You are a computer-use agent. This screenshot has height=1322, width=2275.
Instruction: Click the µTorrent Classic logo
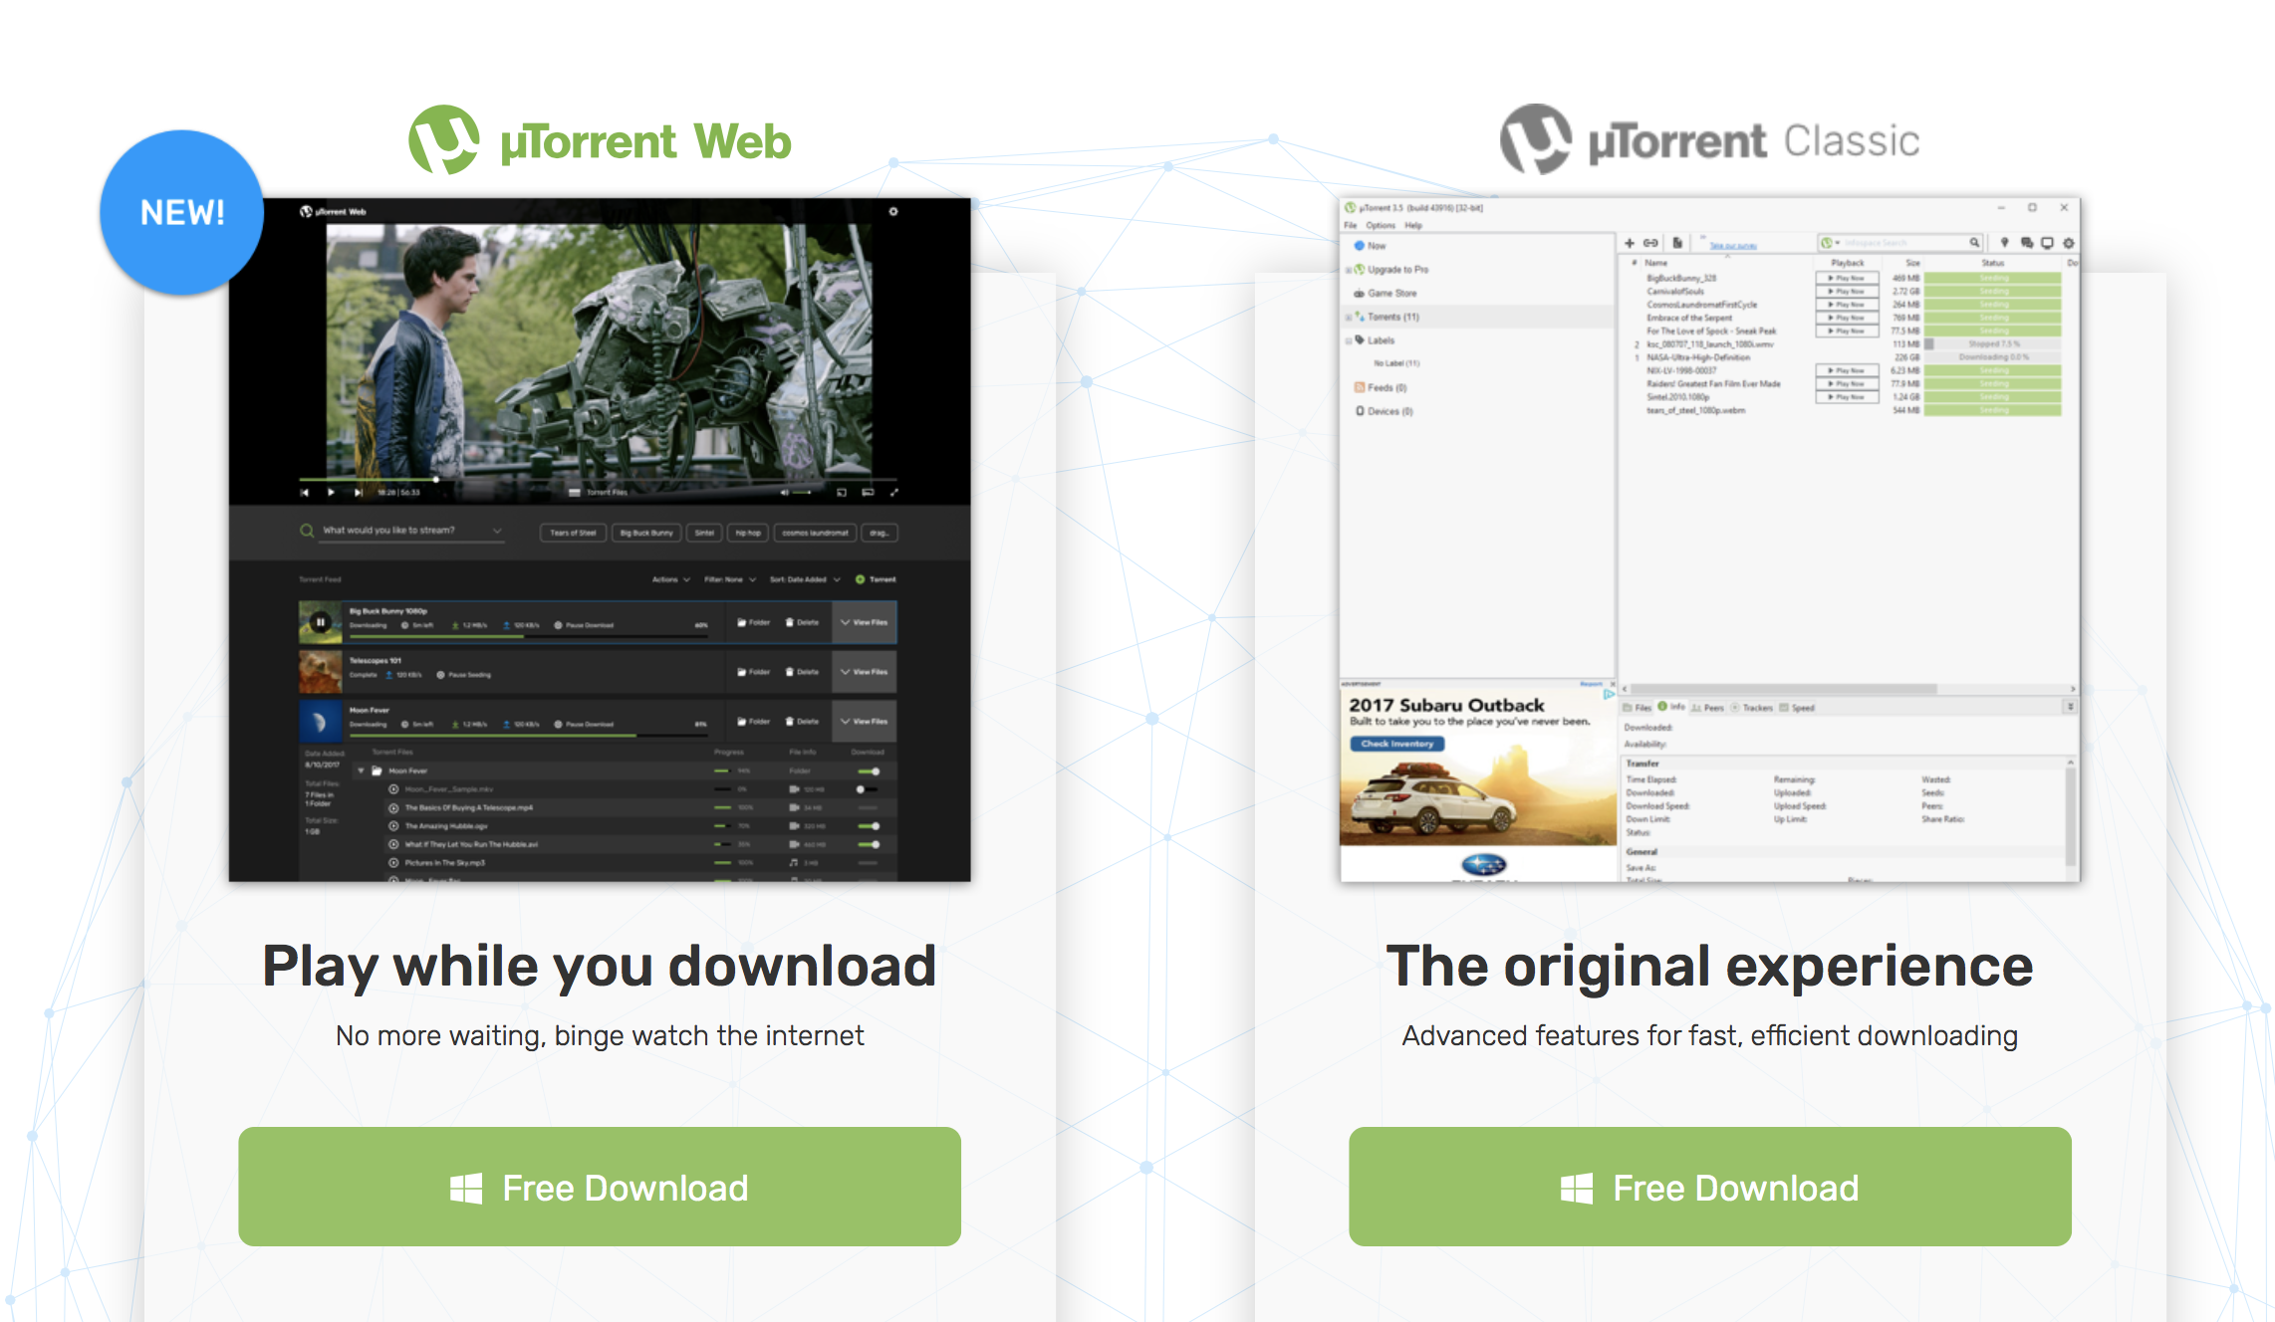pyautogui.click(x=1710, y=140)
